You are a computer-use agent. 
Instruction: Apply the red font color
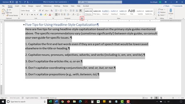[x=50, y=14]
